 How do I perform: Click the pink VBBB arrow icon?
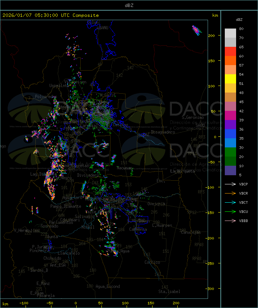(x=231, y=221)
